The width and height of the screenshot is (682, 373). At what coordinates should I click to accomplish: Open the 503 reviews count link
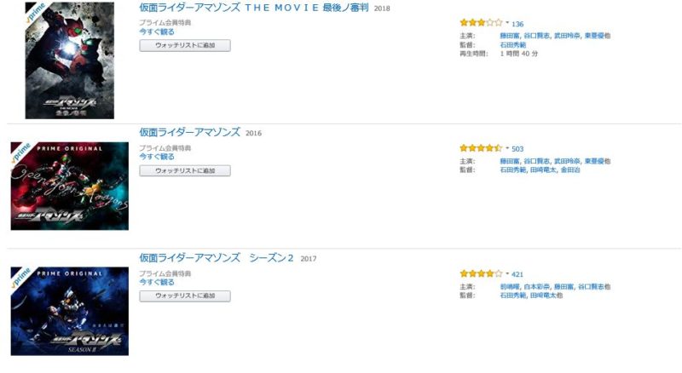click(517, 149)
